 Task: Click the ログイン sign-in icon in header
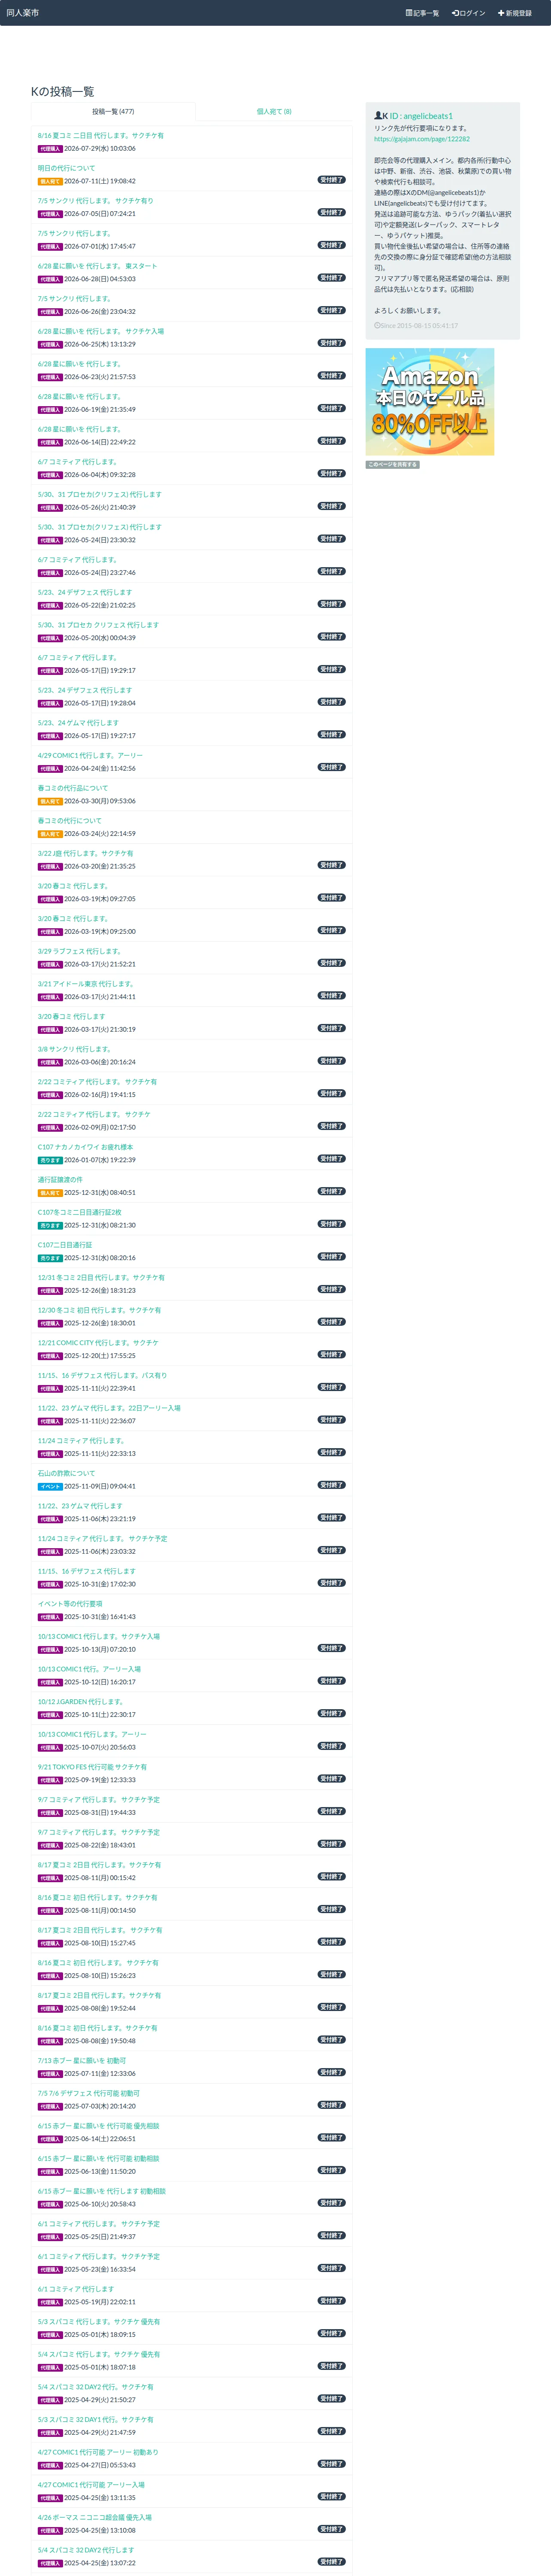(x=455, y=13)
